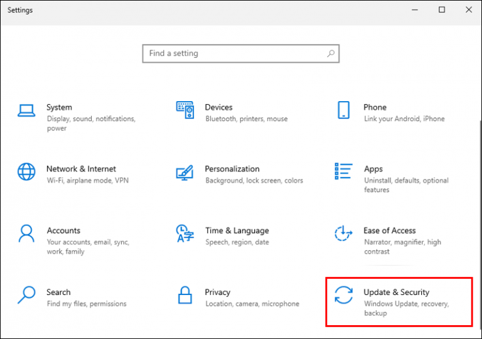This screenshot has width=482, height=339.
Task: Click the Privacy padlock icon
Action: pos(185,294)
